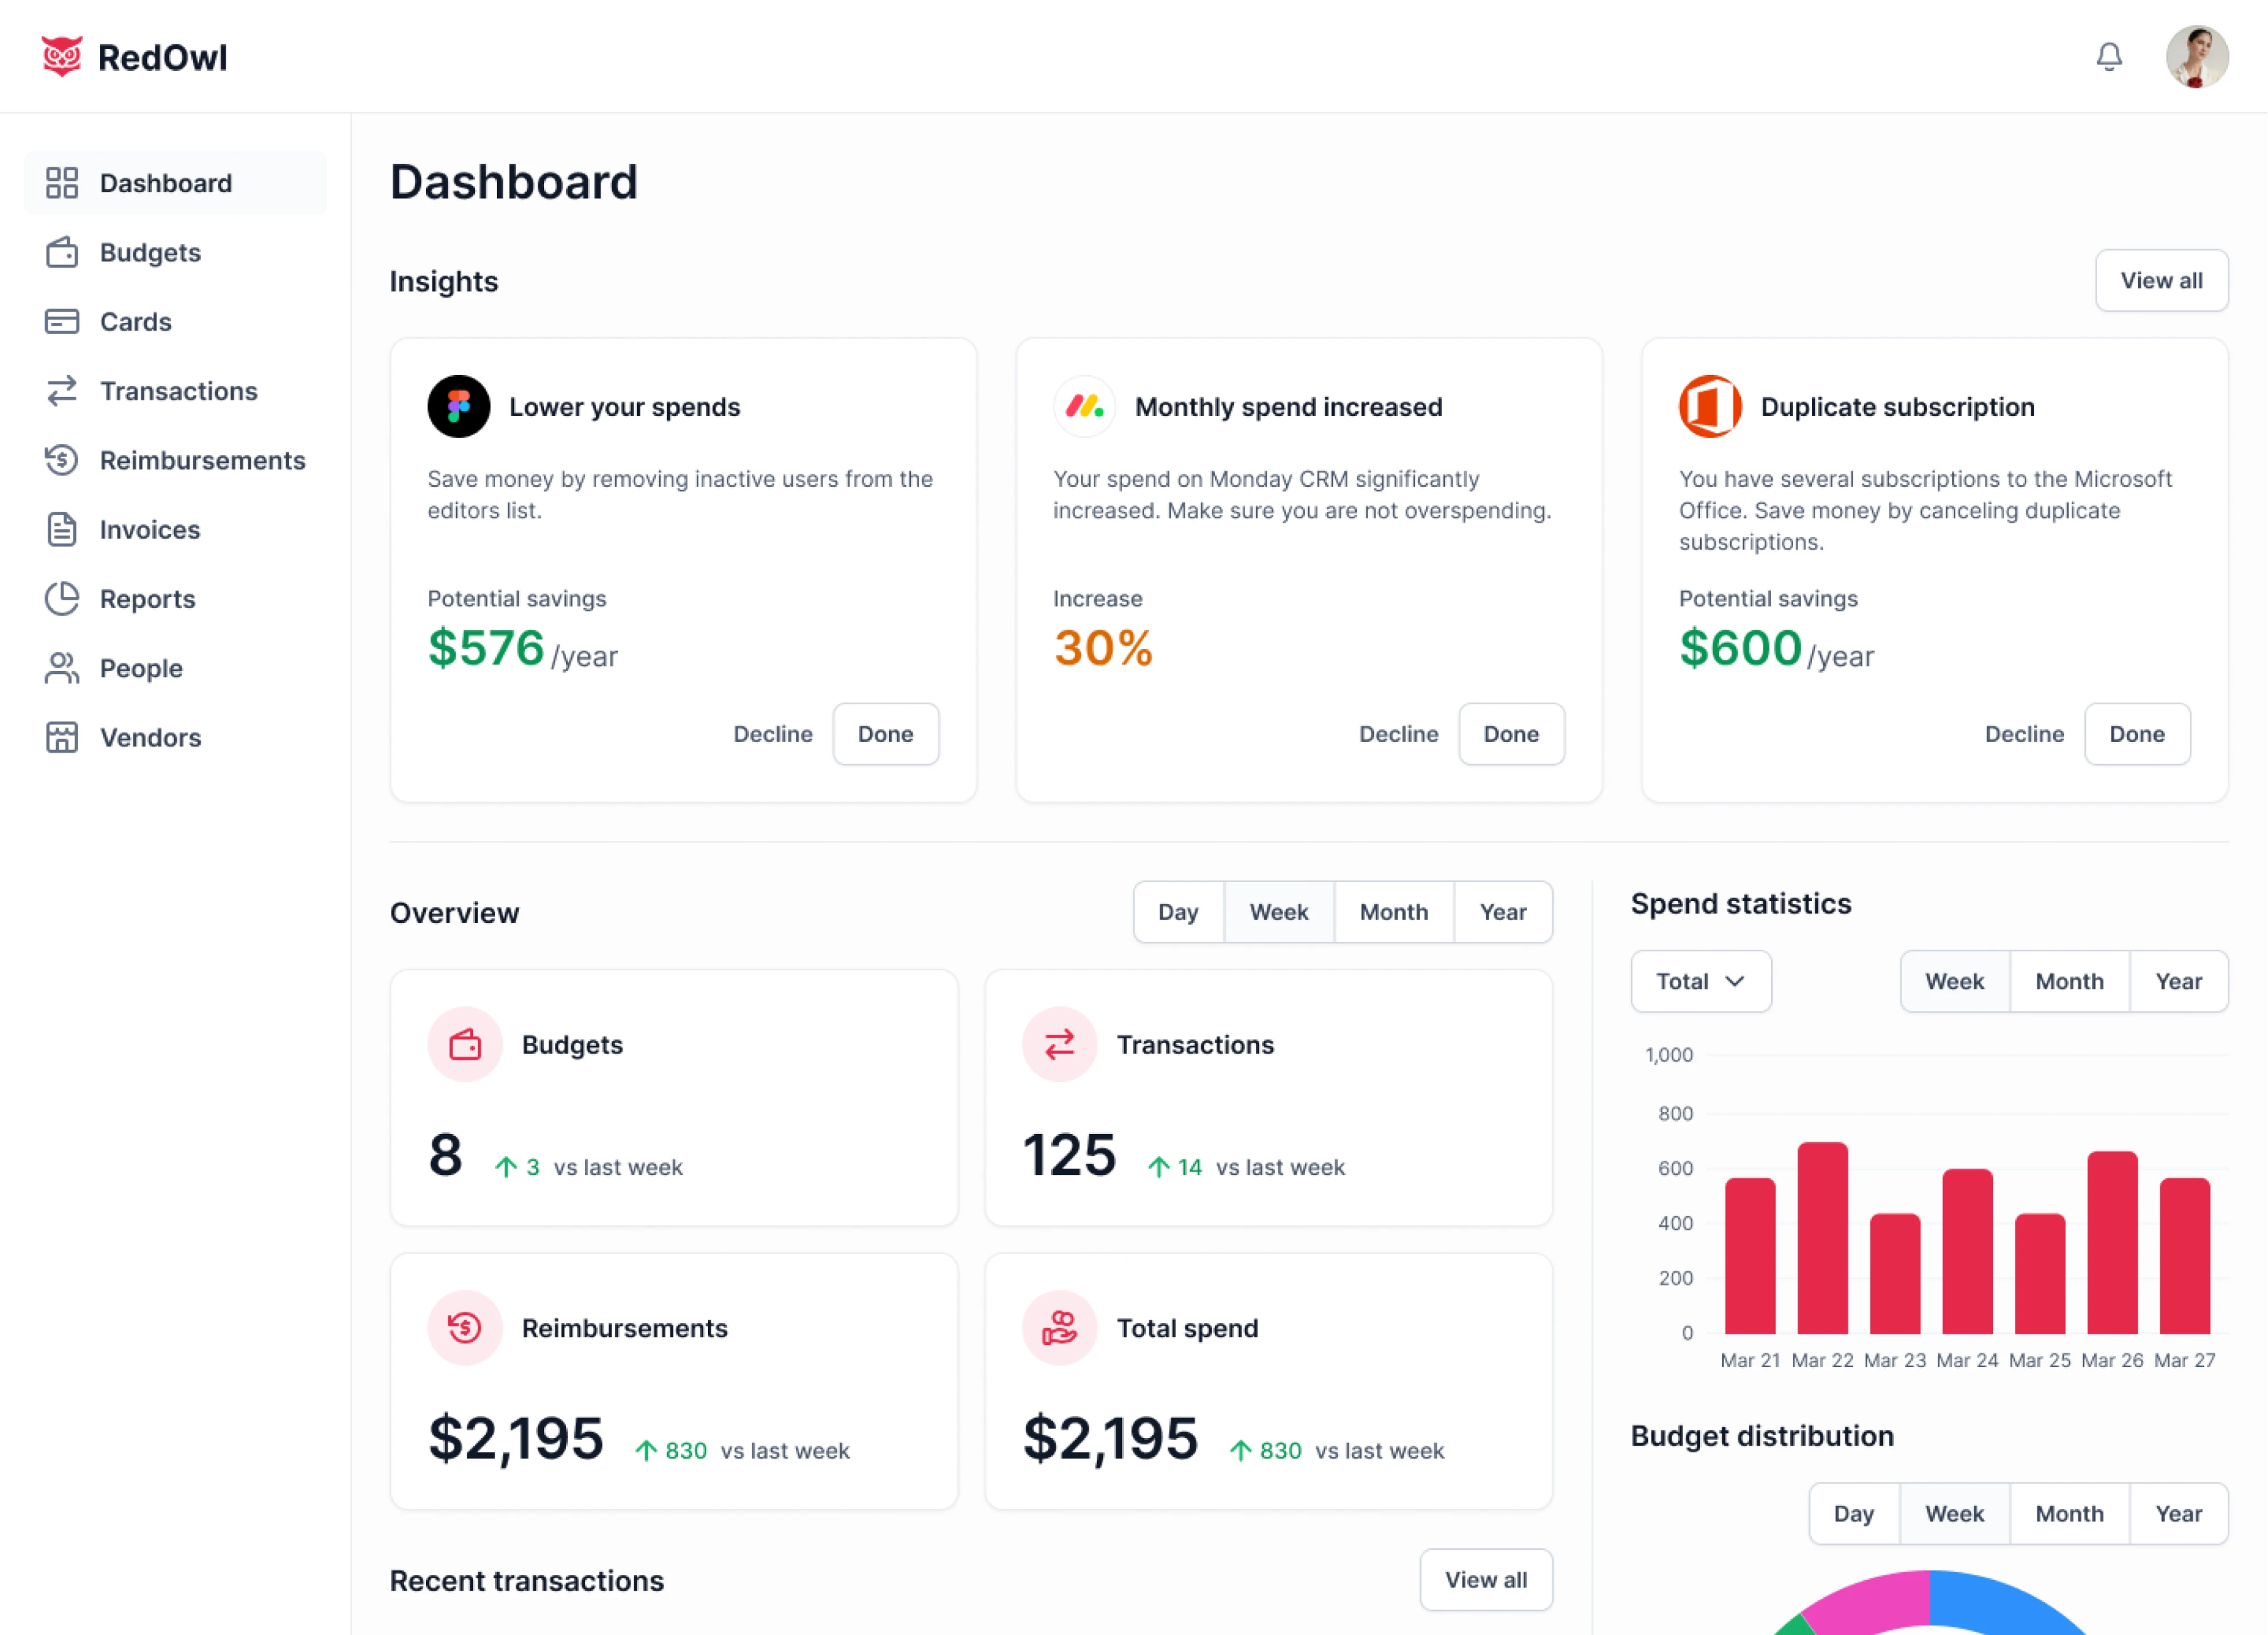Click the Mar 23 bar in spend chart
2268x1635 pixels.
point(1895,1274)
